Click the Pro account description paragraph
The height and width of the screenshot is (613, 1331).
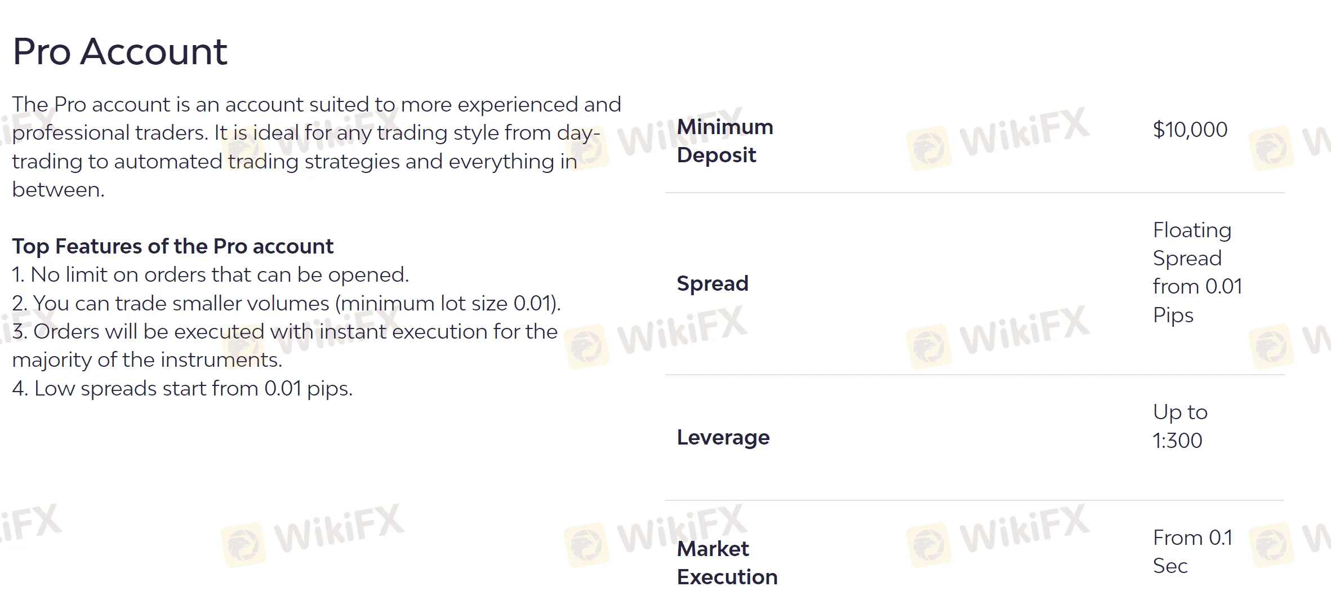[317, 147]
